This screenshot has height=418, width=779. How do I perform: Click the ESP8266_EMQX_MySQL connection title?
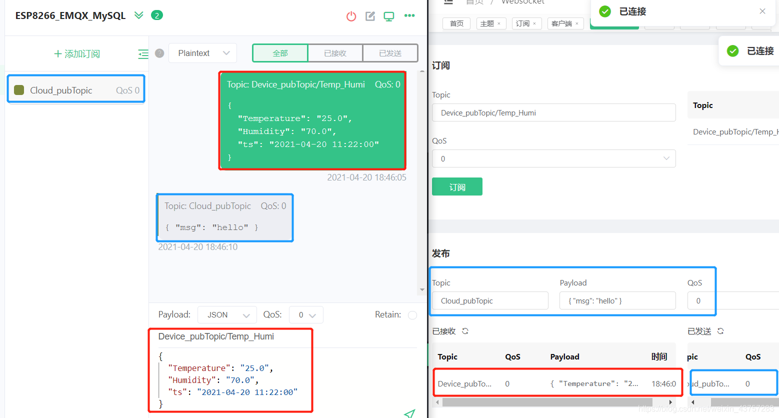pos(70,15)
